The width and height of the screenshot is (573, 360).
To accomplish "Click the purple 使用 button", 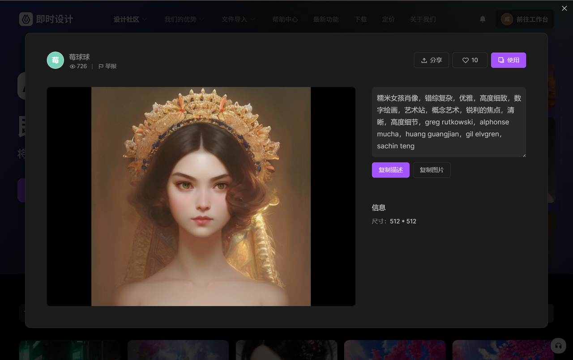I will tap(509, 60).
